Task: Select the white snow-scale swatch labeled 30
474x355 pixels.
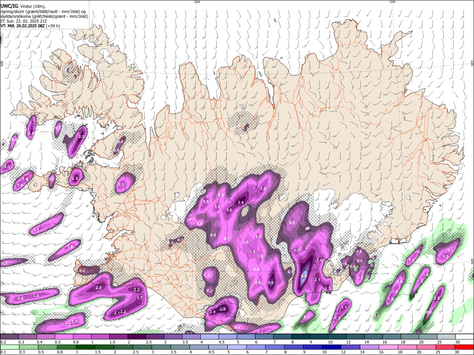Action: (x=464, y=337)
